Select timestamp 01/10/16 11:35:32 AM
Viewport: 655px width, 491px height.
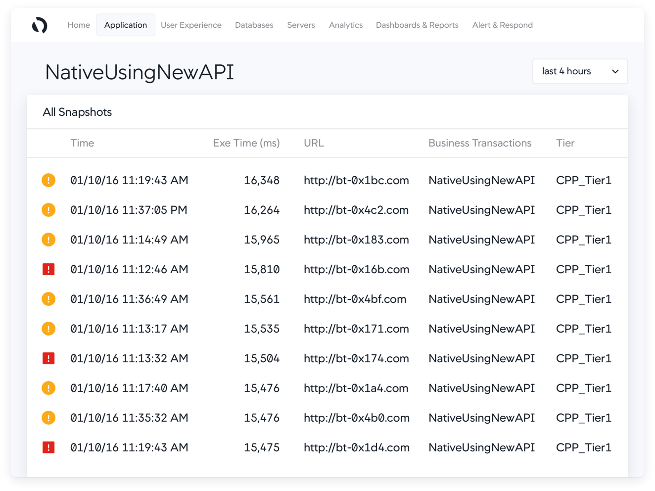pos(129,418)
